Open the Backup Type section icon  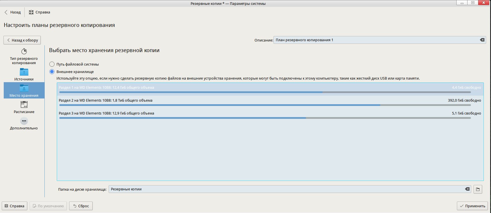(24, 52)
